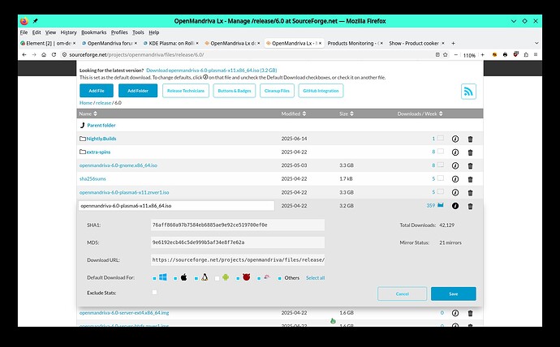Viewport: 560px width, 347px height.
Task: Toggle Others default download checkbox
Action: tap(280, 278)
